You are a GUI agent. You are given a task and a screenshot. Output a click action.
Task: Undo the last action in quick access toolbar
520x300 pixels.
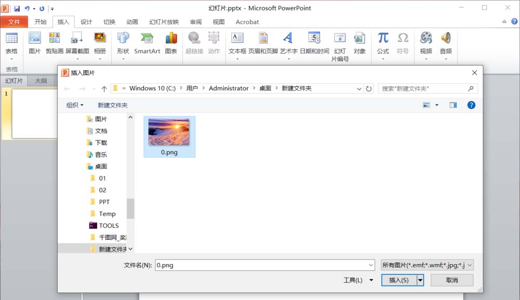click(27, 9)
